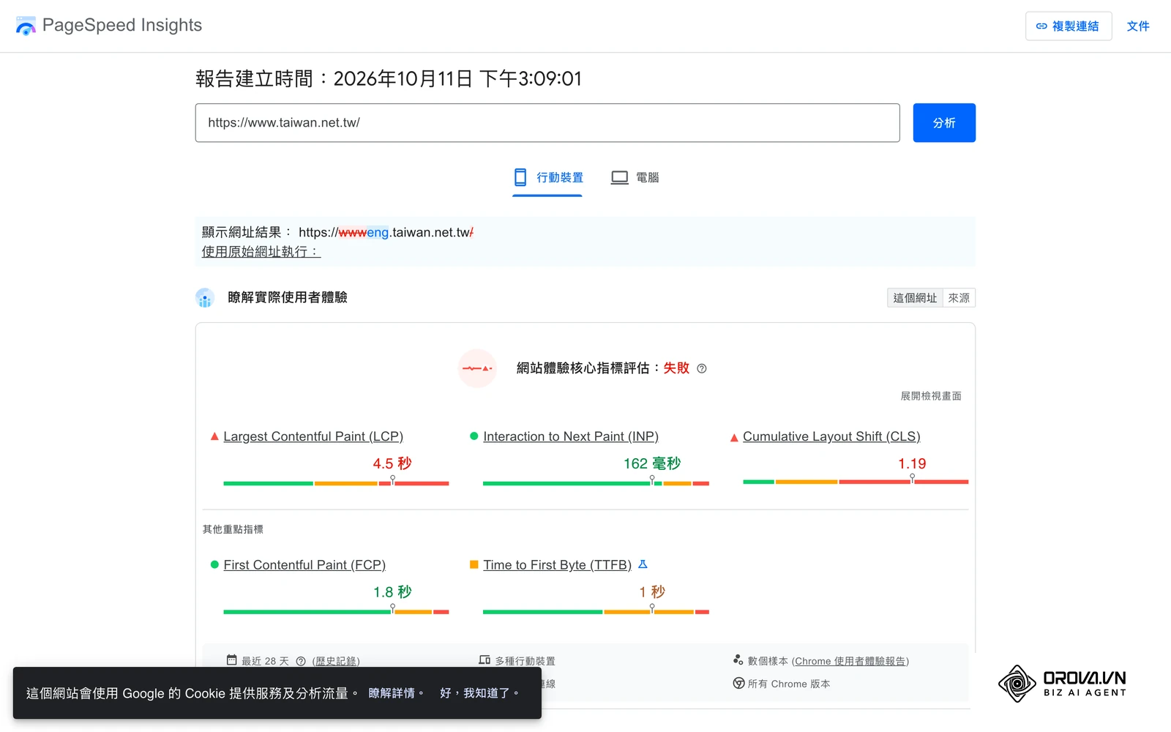
Task: Open First Contentful Paint (FCP) link
Action: pyautogui.click(x=304, y=565)
